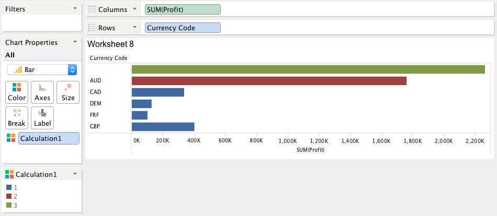This screenshot has width=497, height=216.
Task: Click the Columns shelf grid icon
Action: [92, 9]
